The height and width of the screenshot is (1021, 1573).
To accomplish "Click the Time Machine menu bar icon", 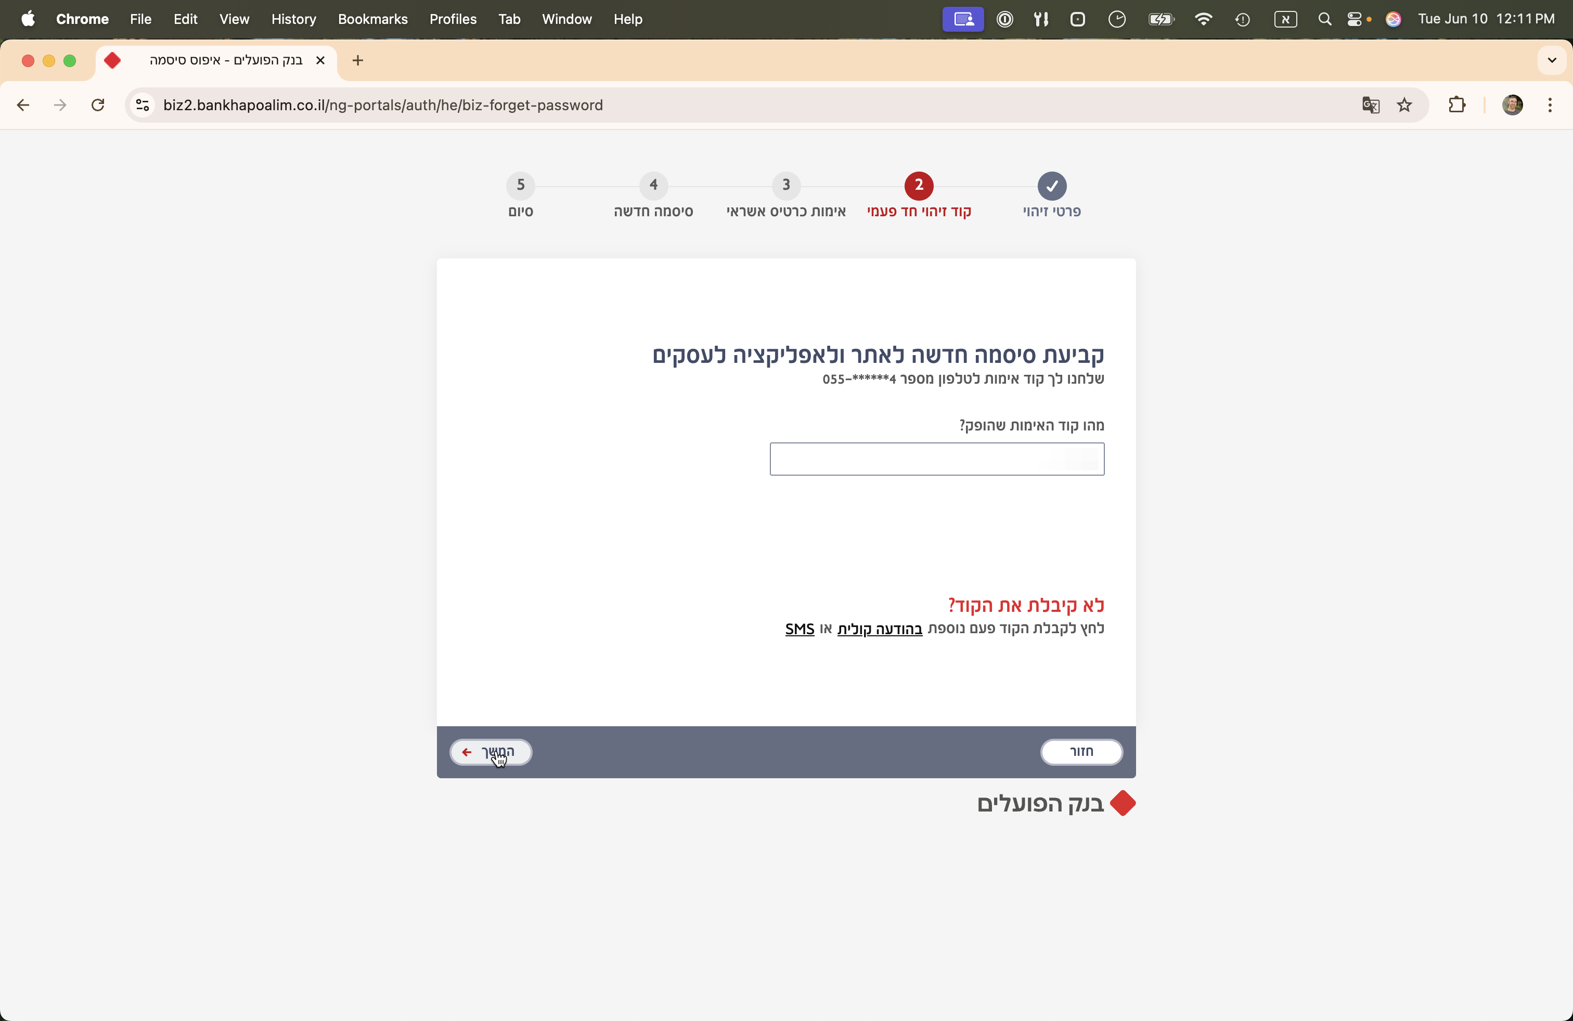I will [1242, 19].
